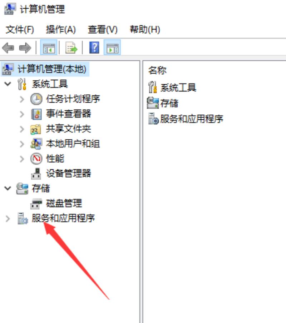
Task: Select 设备管理器 in the tree
Action: click(68, 173)
